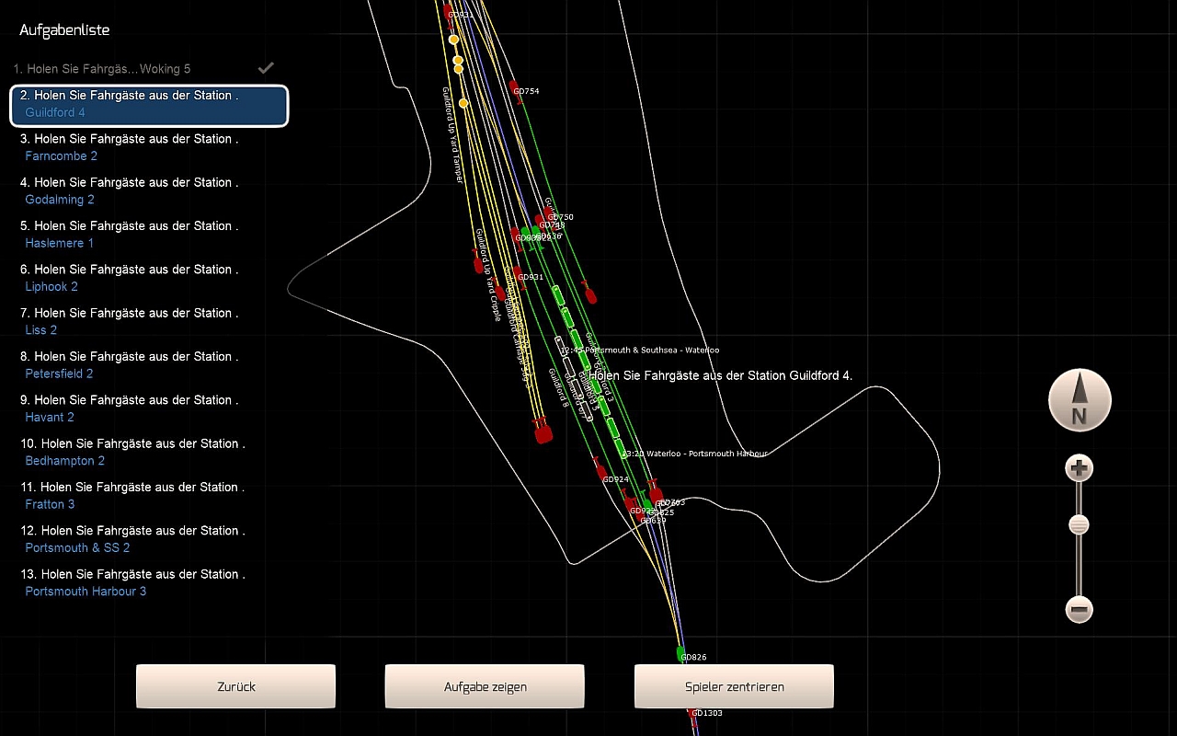Click the map tooltip about Station Guildford 4

coord(721,375)
